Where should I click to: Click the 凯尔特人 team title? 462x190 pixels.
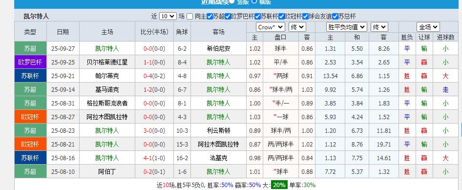(x=36, y=17)
